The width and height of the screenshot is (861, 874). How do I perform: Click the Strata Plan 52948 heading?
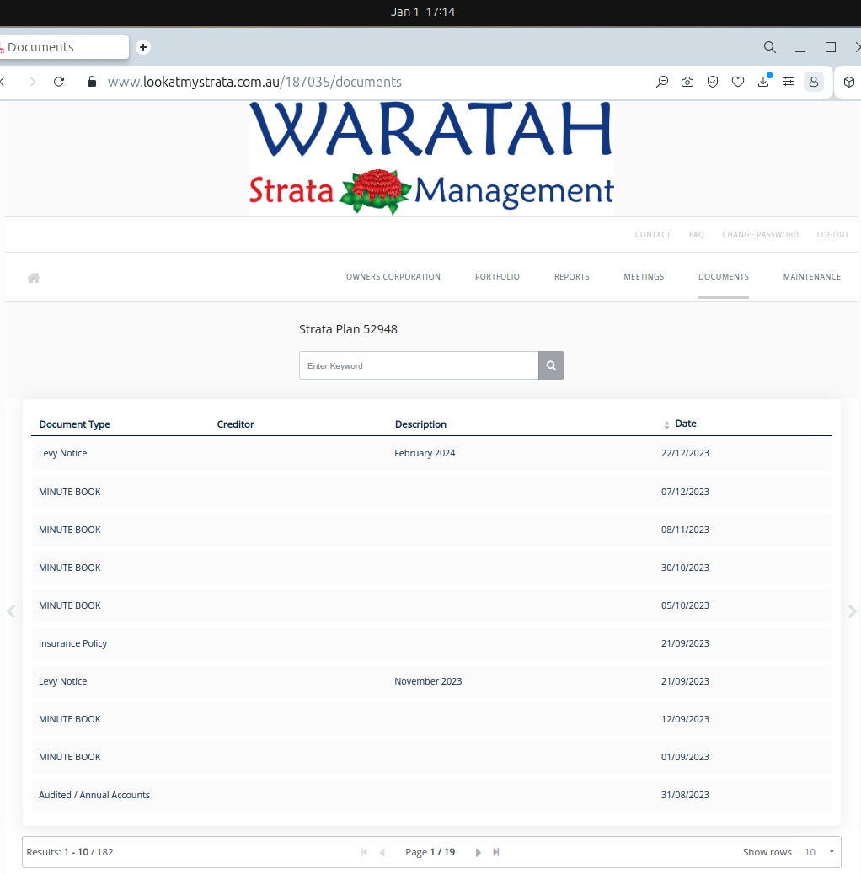[348, 329]
